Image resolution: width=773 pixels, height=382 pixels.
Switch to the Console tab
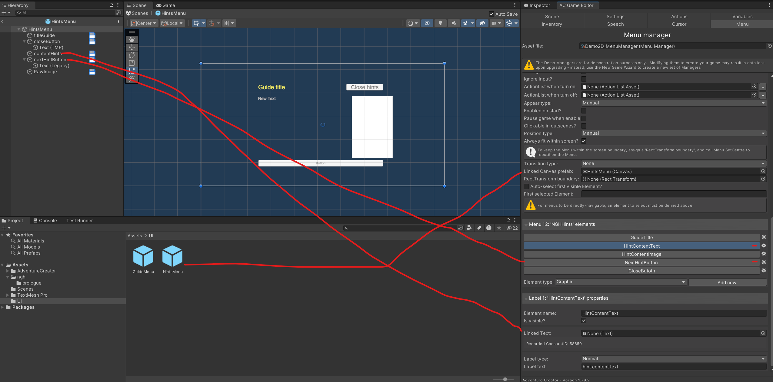(45, 221)
